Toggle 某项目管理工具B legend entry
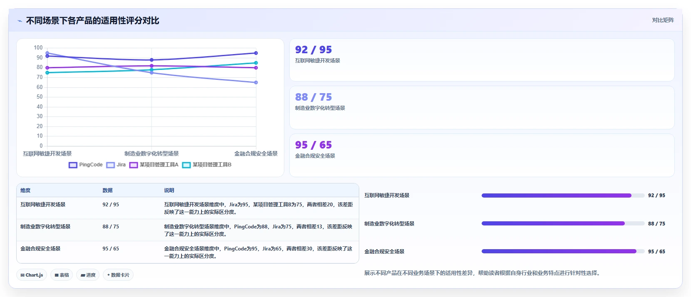The image size is (691, 297). point(207,165)
